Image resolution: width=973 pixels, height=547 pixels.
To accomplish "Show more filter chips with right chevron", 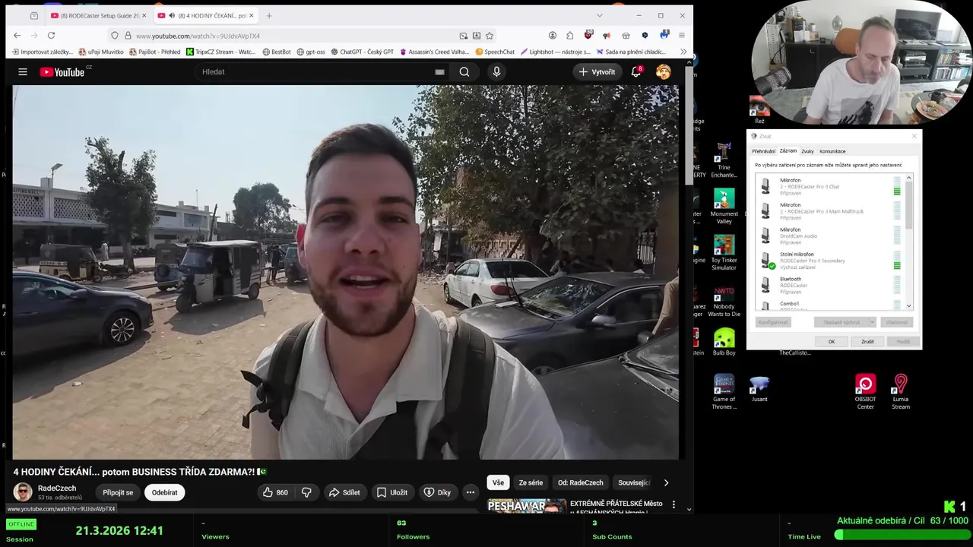I will coord(666,482).
